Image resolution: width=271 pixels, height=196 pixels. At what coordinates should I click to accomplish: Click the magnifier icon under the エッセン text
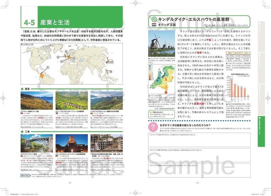[57, 170]
